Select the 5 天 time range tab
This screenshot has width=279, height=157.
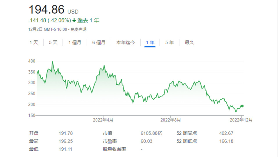pos(53,42)
